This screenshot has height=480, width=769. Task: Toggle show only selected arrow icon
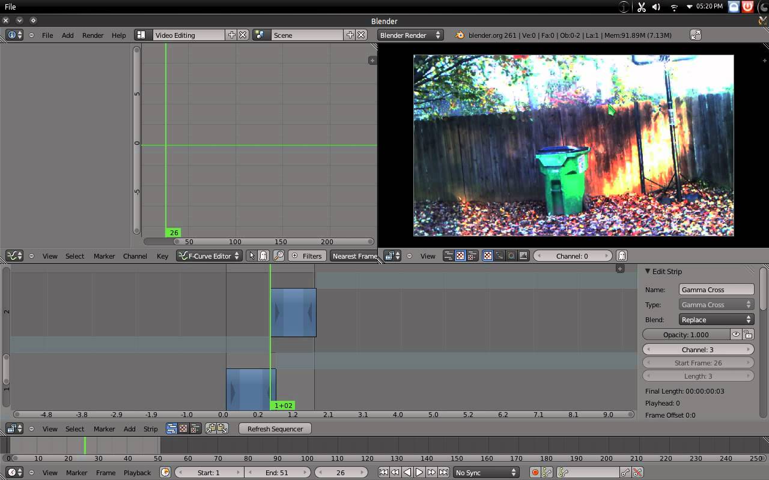click(252, 256)
